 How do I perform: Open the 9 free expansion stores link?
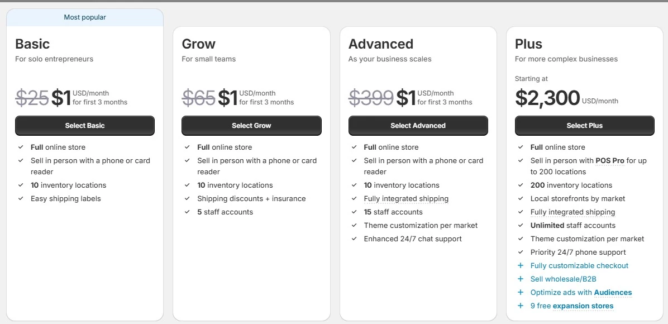click(x=572, y=306)
